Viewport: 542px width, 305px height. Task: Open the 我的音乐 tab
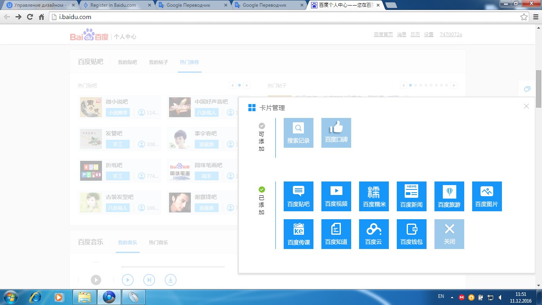tap(127, 242)
